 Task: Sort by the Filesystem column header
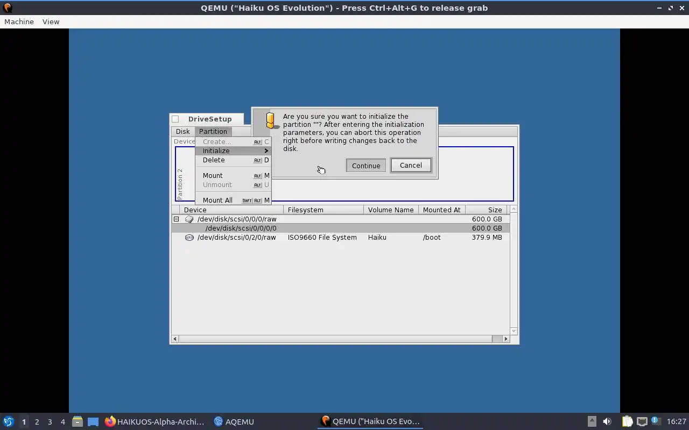[324, 210]
